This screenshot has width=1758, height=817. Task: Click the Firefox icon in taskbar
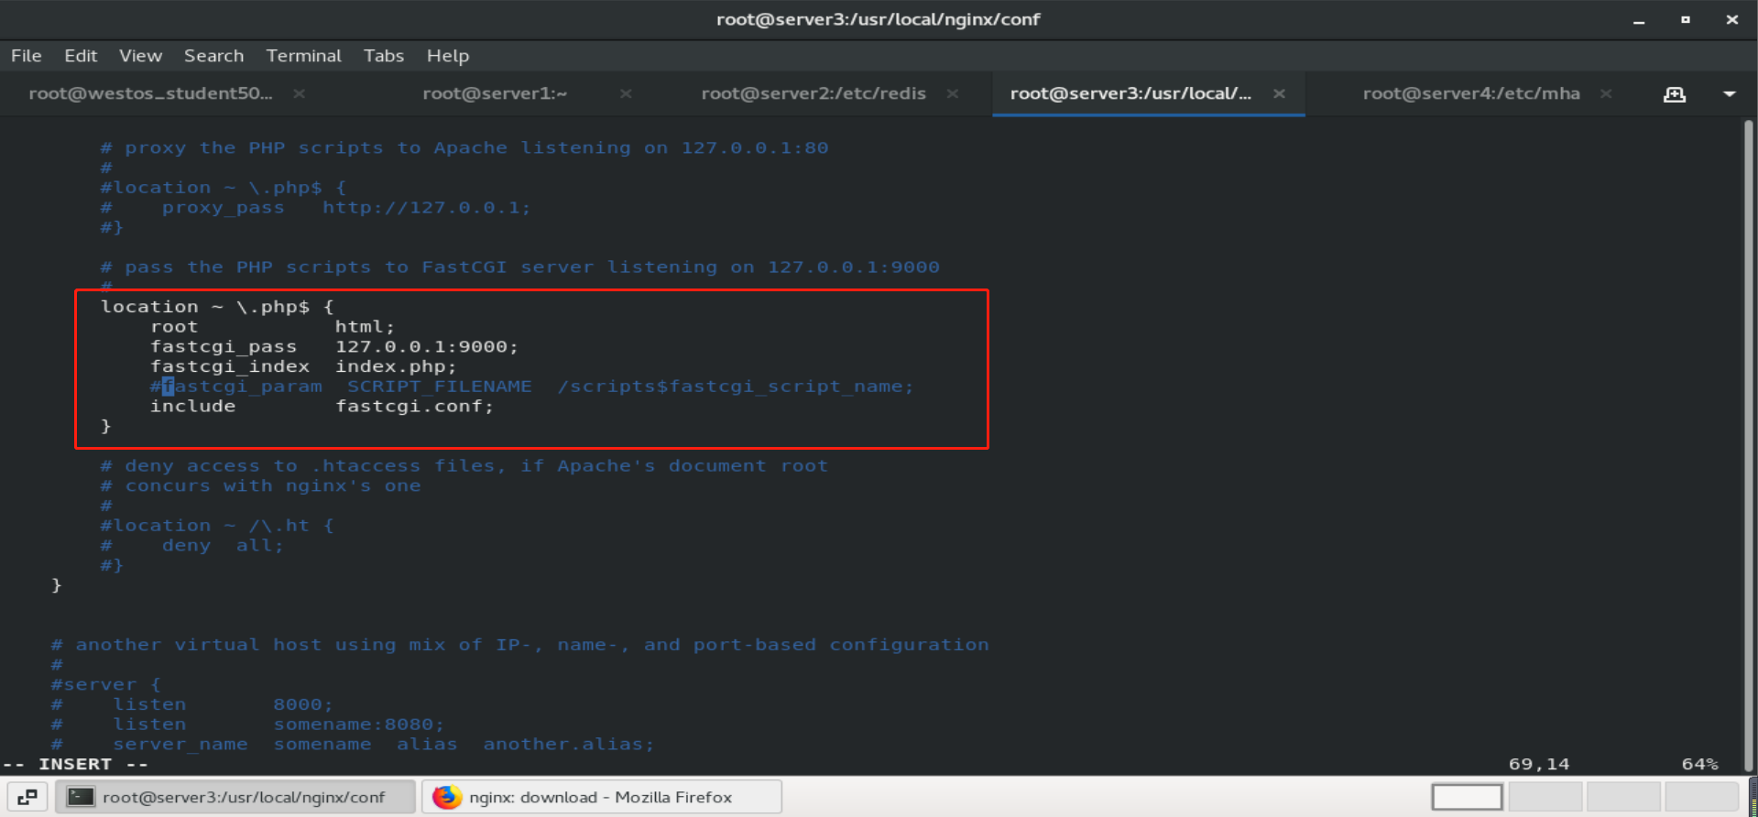coord(447,797)
